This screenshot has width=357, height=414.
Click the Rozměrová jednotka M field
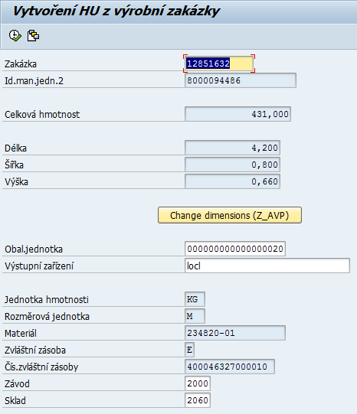tap(195, 316)
